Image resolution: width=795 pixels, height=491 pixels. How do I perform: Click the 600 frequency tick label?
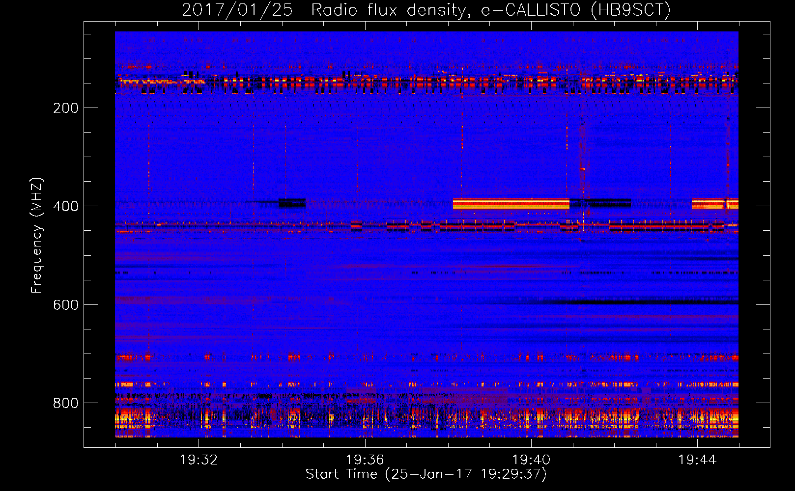click(x=66, y=305)
